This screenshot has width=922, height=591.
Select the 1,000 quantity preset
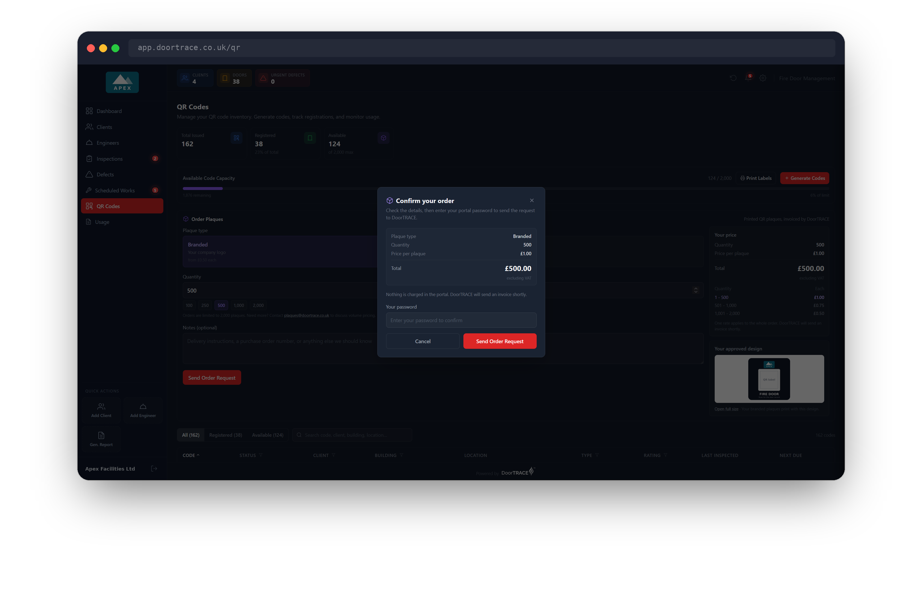click(239, 305)
